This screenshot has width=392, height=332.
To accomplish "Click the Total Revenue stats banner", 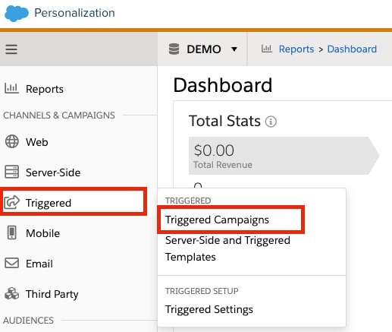I will [x=284, y=156].
